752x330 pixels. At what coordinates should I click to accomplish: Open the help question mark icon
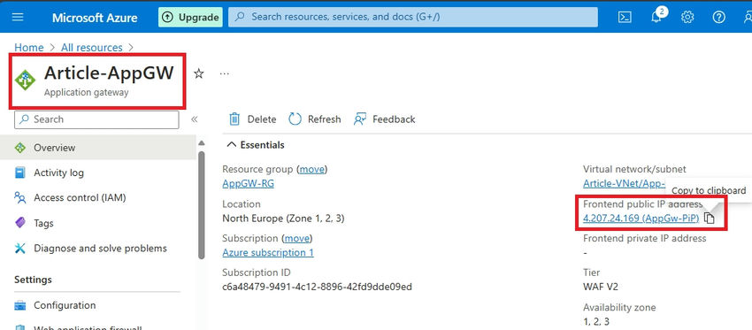[718, 18]
